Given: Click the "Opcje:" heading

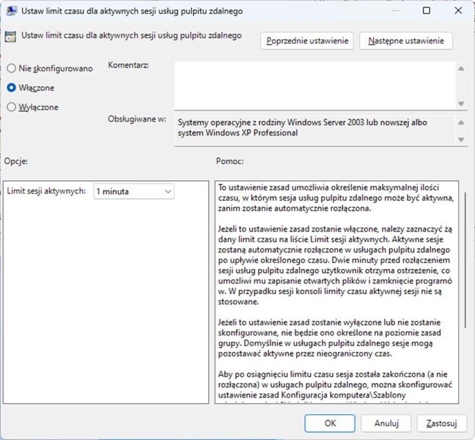Looking at the screenshot, I should [16, 161].
